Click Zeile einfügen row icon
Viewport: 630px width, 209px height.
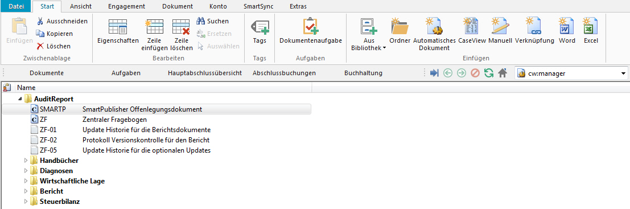[154, 27]
